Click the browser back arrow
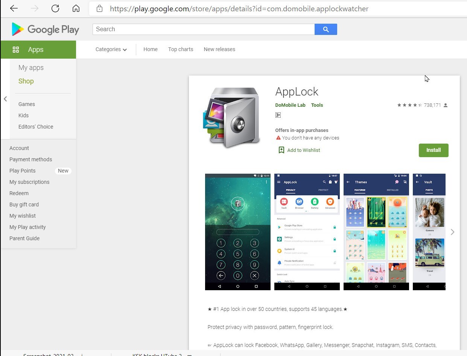The image size is (467, 356). (x=14, y=8)
